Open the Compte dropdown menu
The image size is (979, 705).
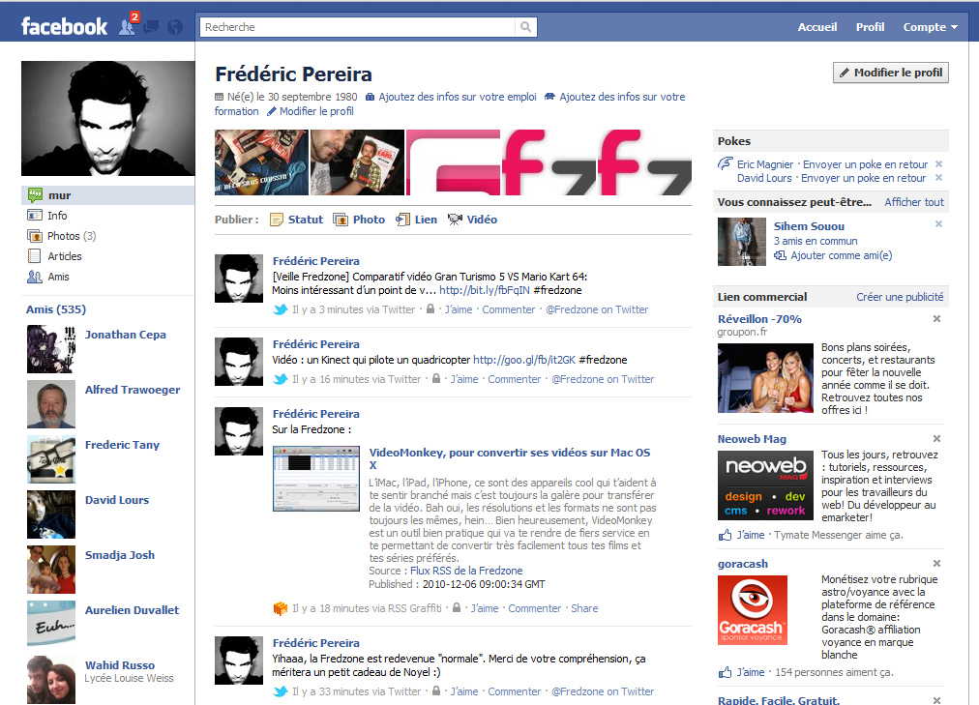pyautogui.click(x=930, y=27)
